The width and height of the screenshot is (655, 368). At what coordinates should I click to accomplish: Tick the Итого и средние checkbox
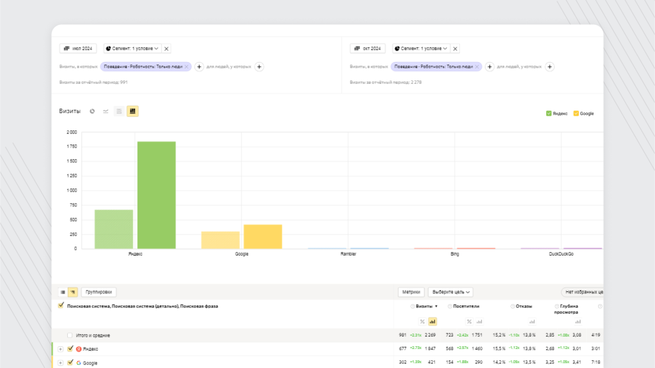pyautogui.click(x=70, y=335)
